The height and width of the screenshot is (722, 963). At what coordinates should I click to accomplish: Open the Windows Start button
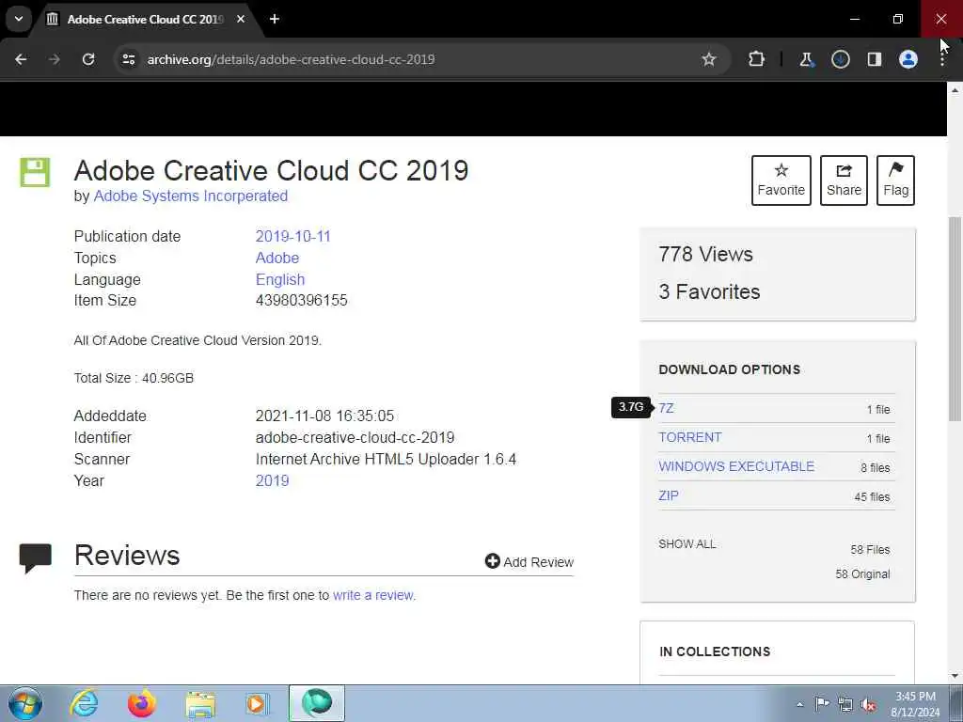click(x=25, y=703)
